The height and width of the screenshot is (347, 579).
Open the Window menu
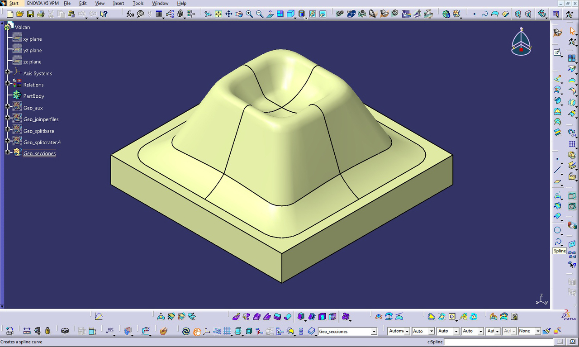[x=160, y=3]
